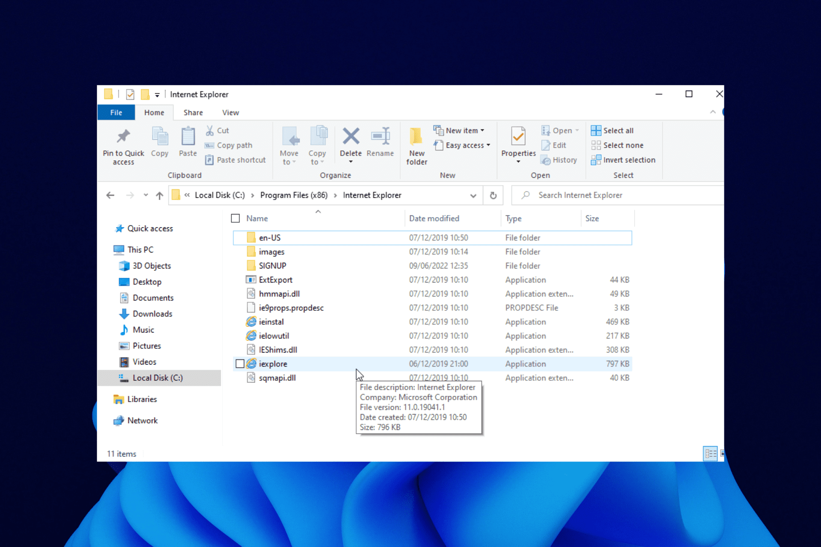Viewport: 821px width, 547px height.
Task: Click the Properties icon
Action: click(518, 137)
